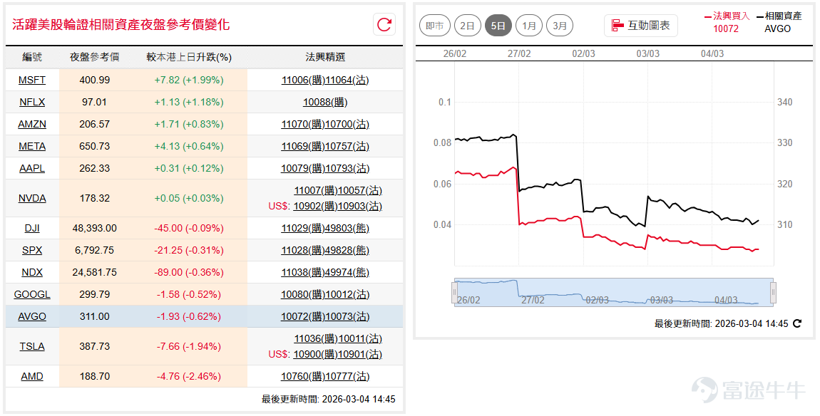Open warrant 11070(購) for AMZN
Screen dimensions: 820x416
click(x=303, y=124)
